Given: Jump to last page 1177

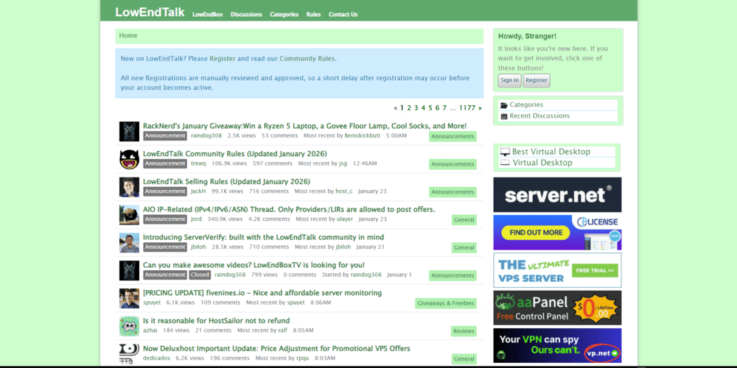Looking at the screenshot, I should (467, 108).
